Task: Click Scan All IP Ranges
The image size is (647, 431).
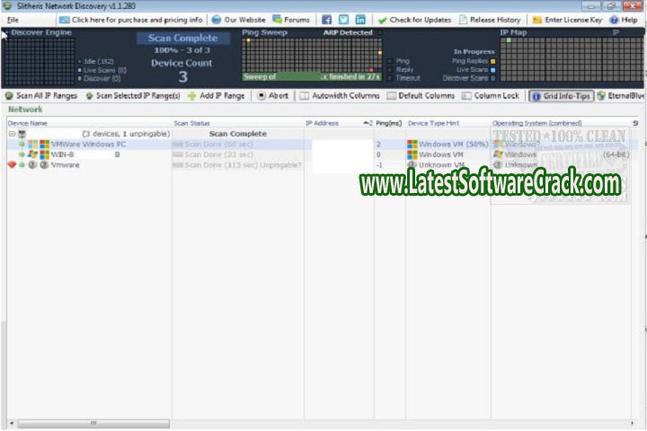Action: point(40,96)
